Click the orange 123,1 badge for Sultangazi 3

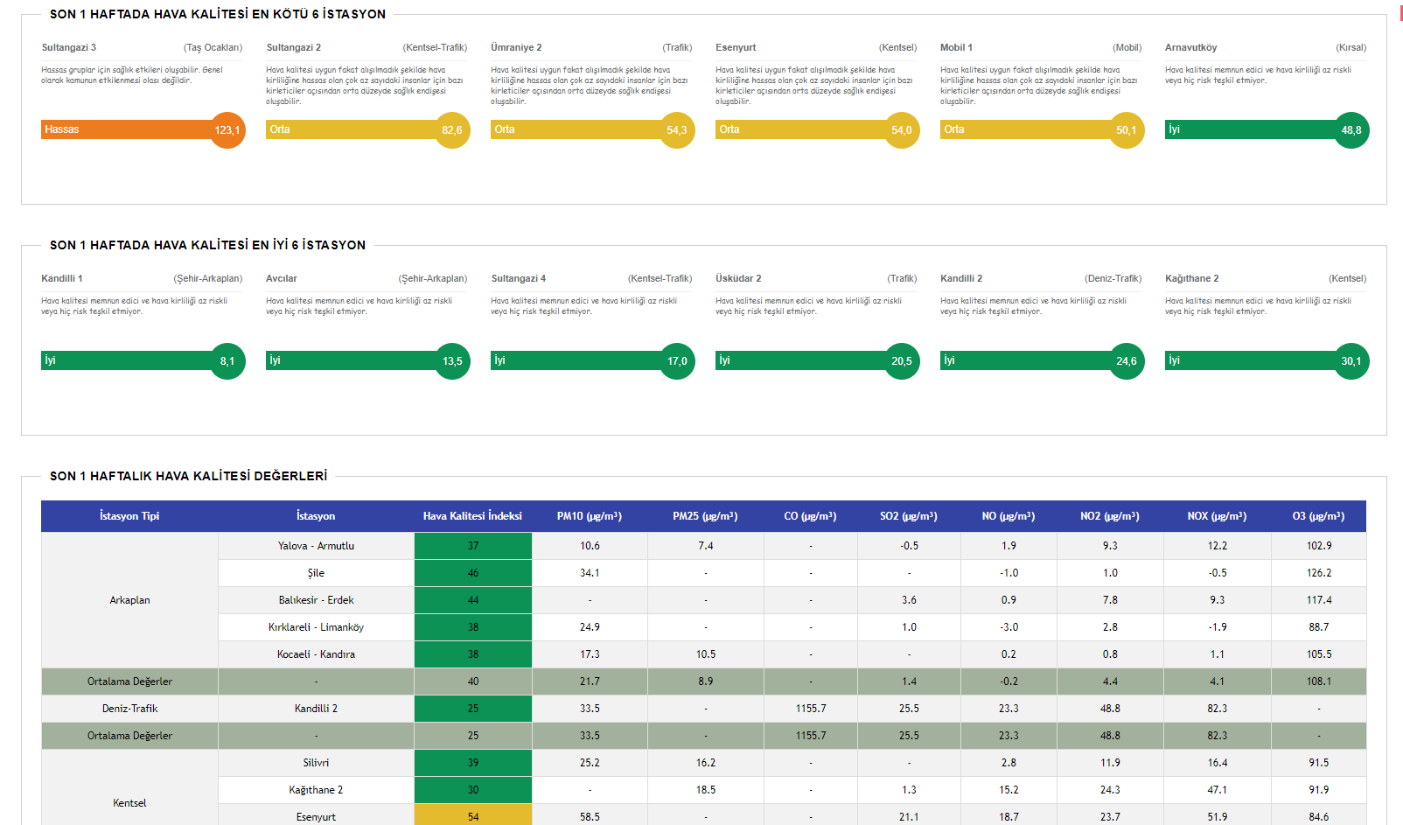(227, 130)
